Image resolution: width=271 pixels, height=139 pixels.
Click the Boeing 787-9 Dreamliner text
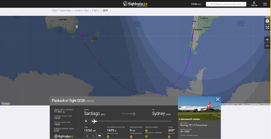coord(194,125)
